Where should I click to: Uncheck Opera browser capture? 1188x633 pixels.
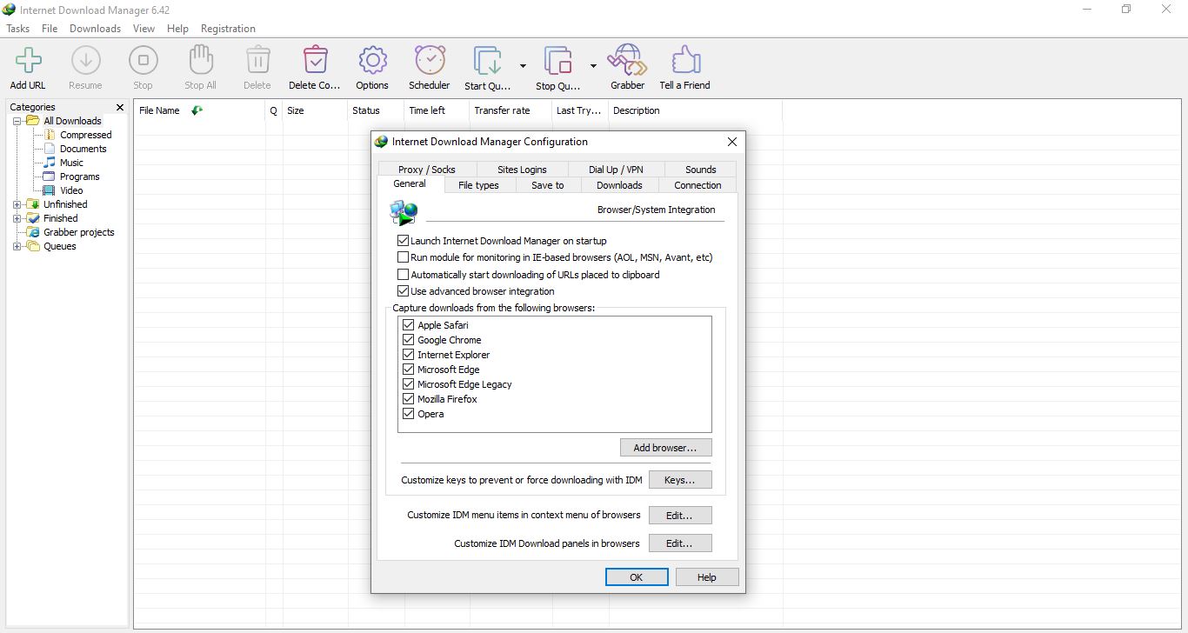[408, 414]
